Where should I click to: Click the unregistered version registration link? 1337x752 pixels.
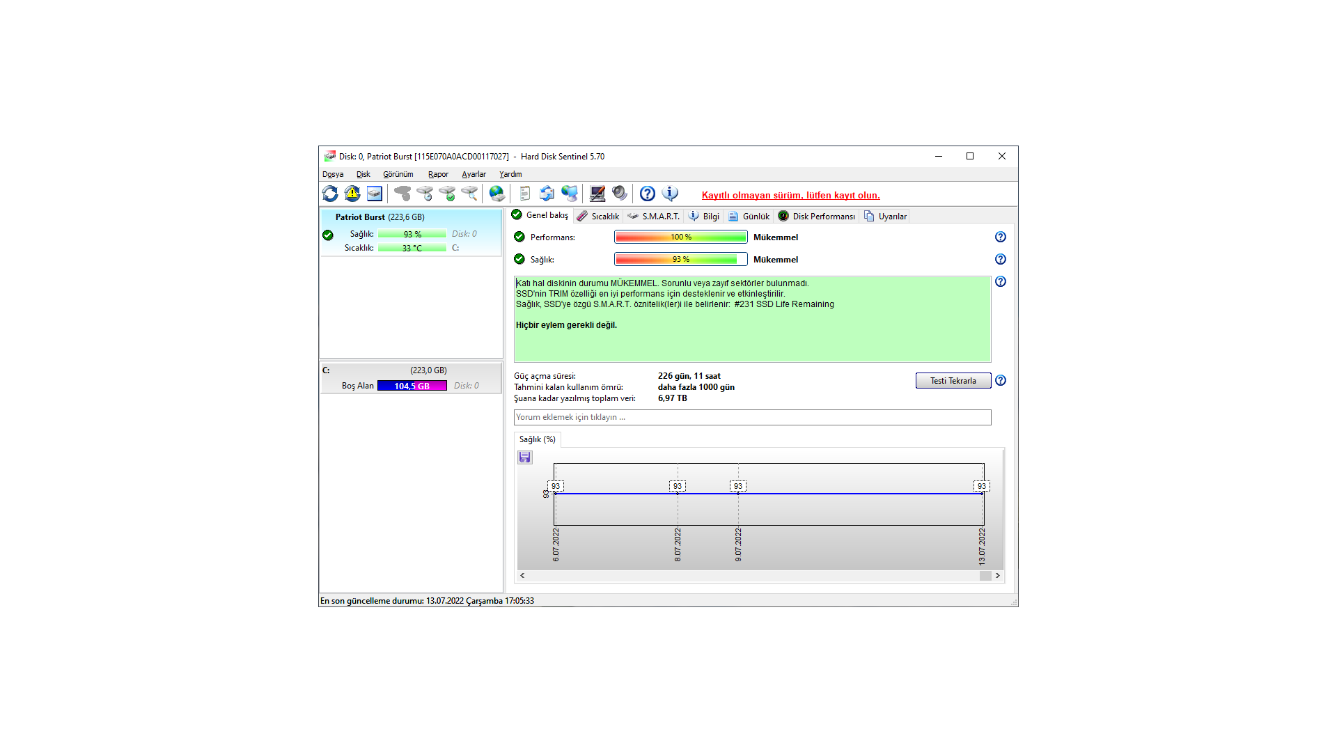(790, 196)
